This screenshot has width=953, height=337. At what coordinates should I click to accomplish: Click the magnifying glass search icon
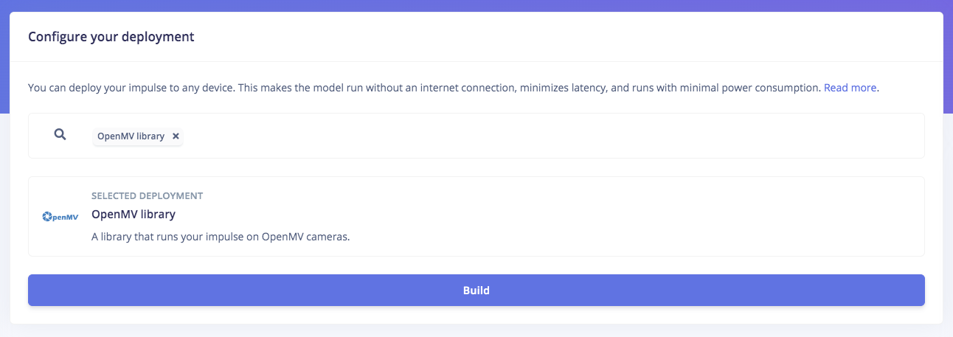[x=60, y=135]
